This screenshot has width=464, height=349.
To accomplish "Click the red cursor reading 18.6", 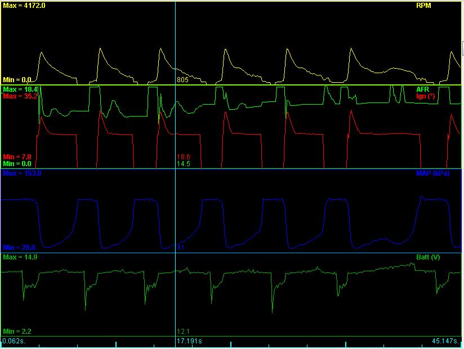I will click(x=184, y=157).
